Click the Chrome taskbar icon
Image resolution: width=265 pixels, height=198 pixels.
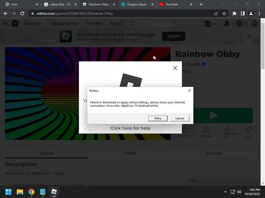(x=31, y=192)
